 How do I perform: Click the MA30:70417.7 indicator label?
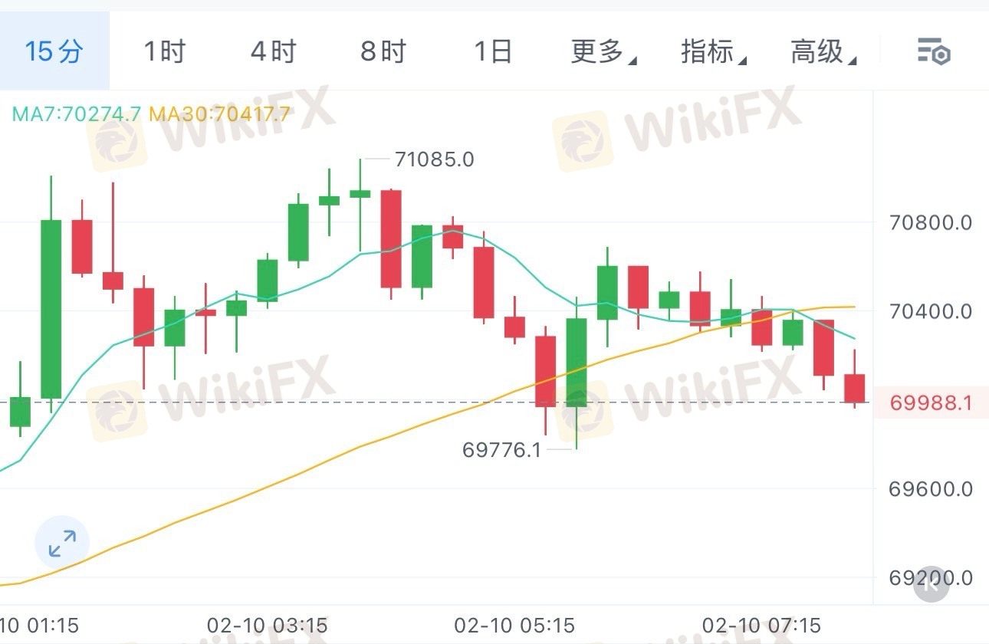point(220,114)
